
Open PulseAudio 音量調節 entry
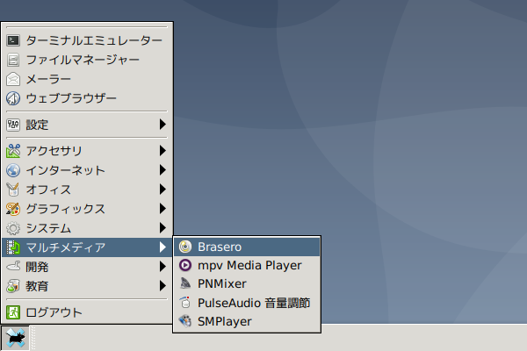point(247,303)
